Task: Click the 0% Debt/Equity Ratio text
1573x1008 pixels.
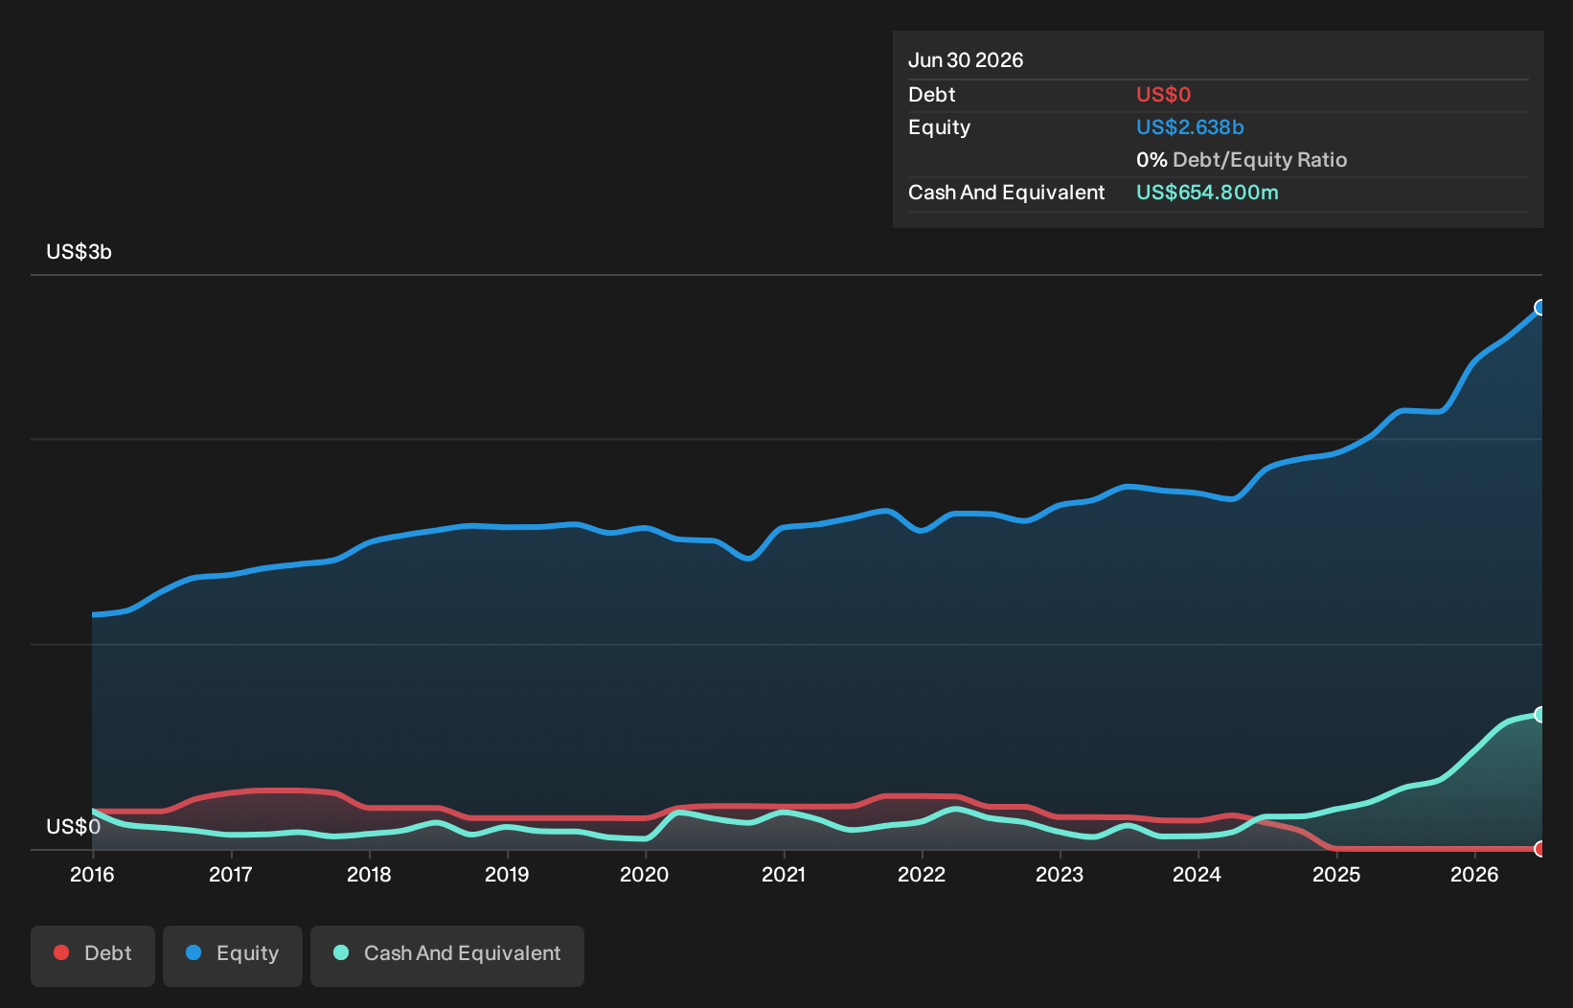Action: (1242, 160)
